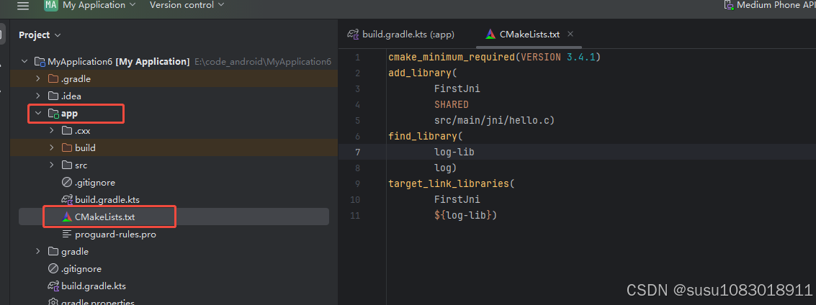Open Project view selector dropdown

tap(40, 35)
